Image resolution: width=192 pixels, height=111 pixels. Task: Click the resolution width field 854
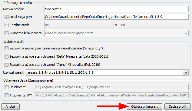79,25
